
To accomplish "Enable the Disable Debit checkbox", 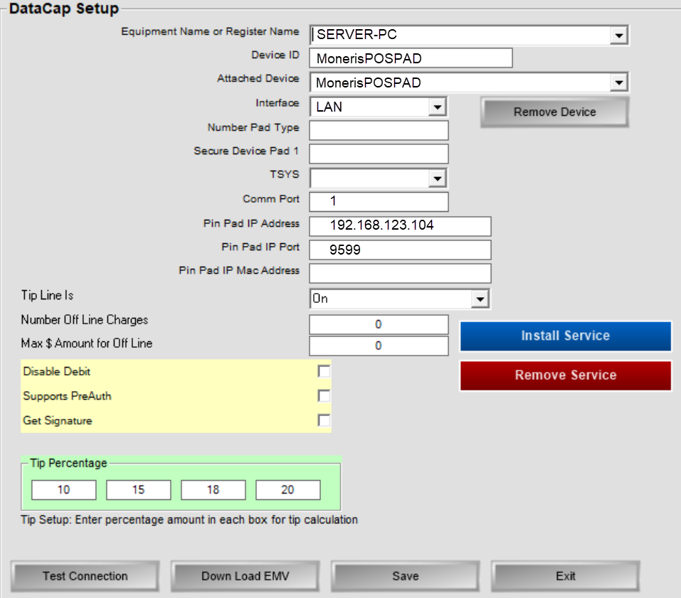I will pos(324,371).
